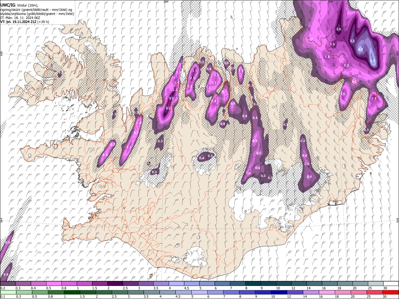Click the rigning/skúrir legend description line
The height and width of the screenshot is (299, 399).
click(x=36, y=10)
